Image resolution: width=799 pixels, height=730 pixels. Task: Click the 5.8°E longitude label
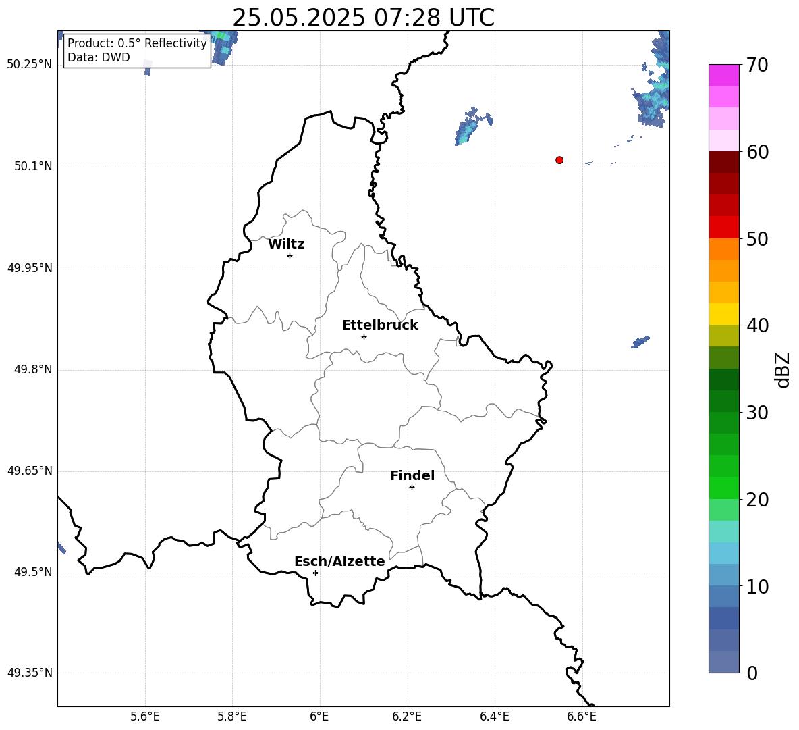232,716
